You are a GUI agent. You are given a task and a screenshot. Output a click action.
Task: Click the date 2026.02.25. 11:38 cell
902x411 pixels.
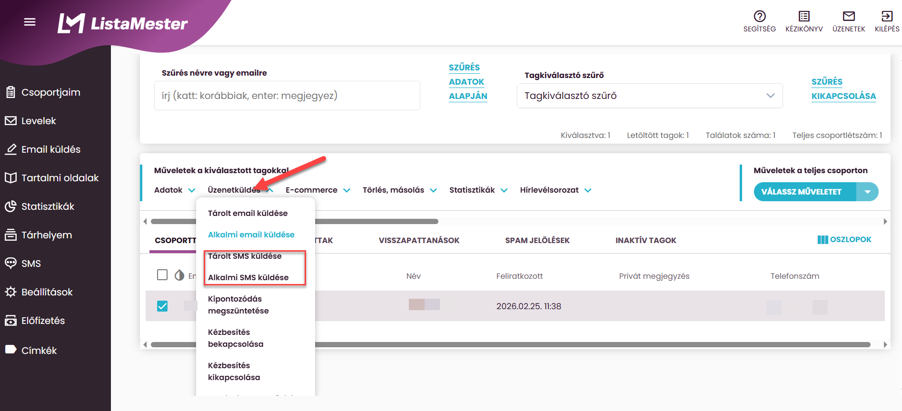pos(528,306)
